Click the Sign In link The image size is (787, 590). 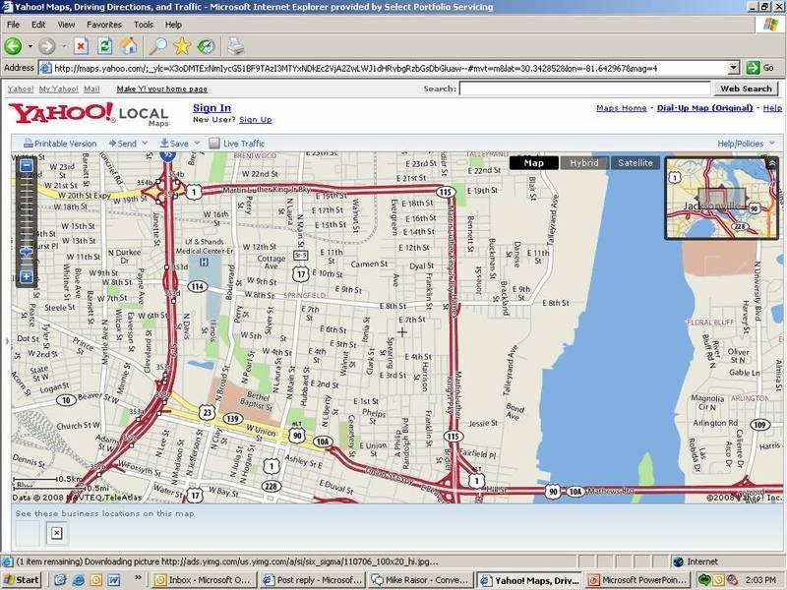(212, 108)
